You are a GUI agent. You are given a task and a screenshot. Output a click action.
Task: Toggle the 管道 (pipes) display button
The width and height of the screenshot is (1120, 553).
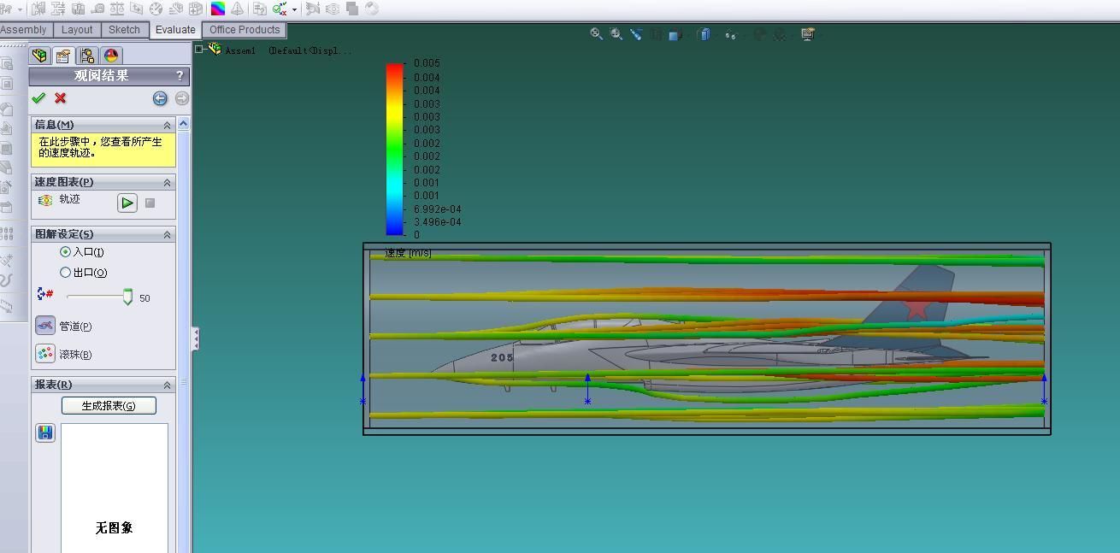45,326
